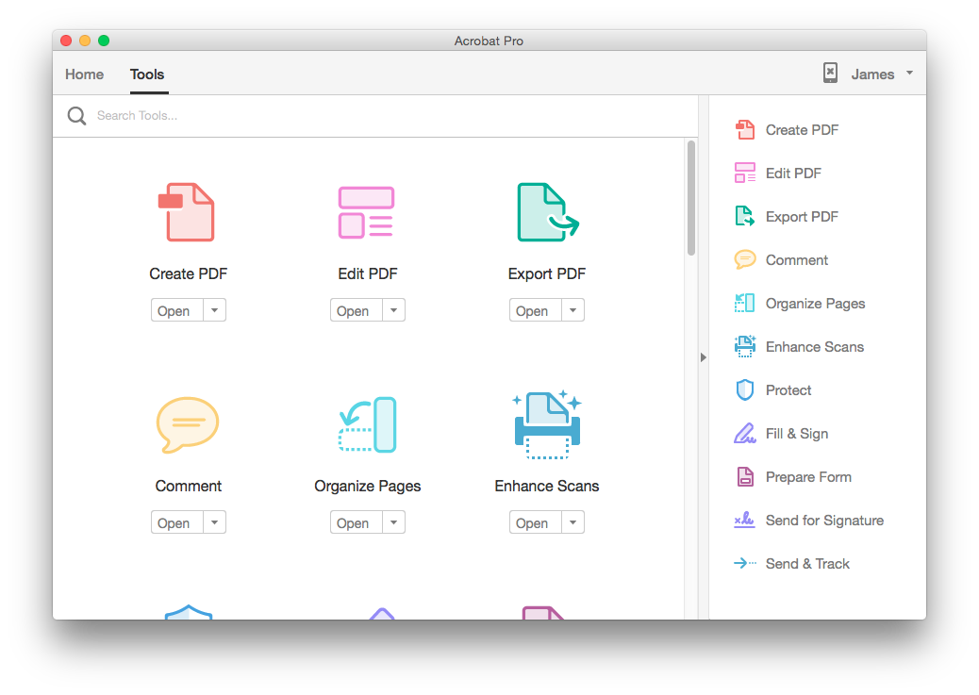
Task: Click the Edit PDF label in sidebar
Action: coord(793,173)
